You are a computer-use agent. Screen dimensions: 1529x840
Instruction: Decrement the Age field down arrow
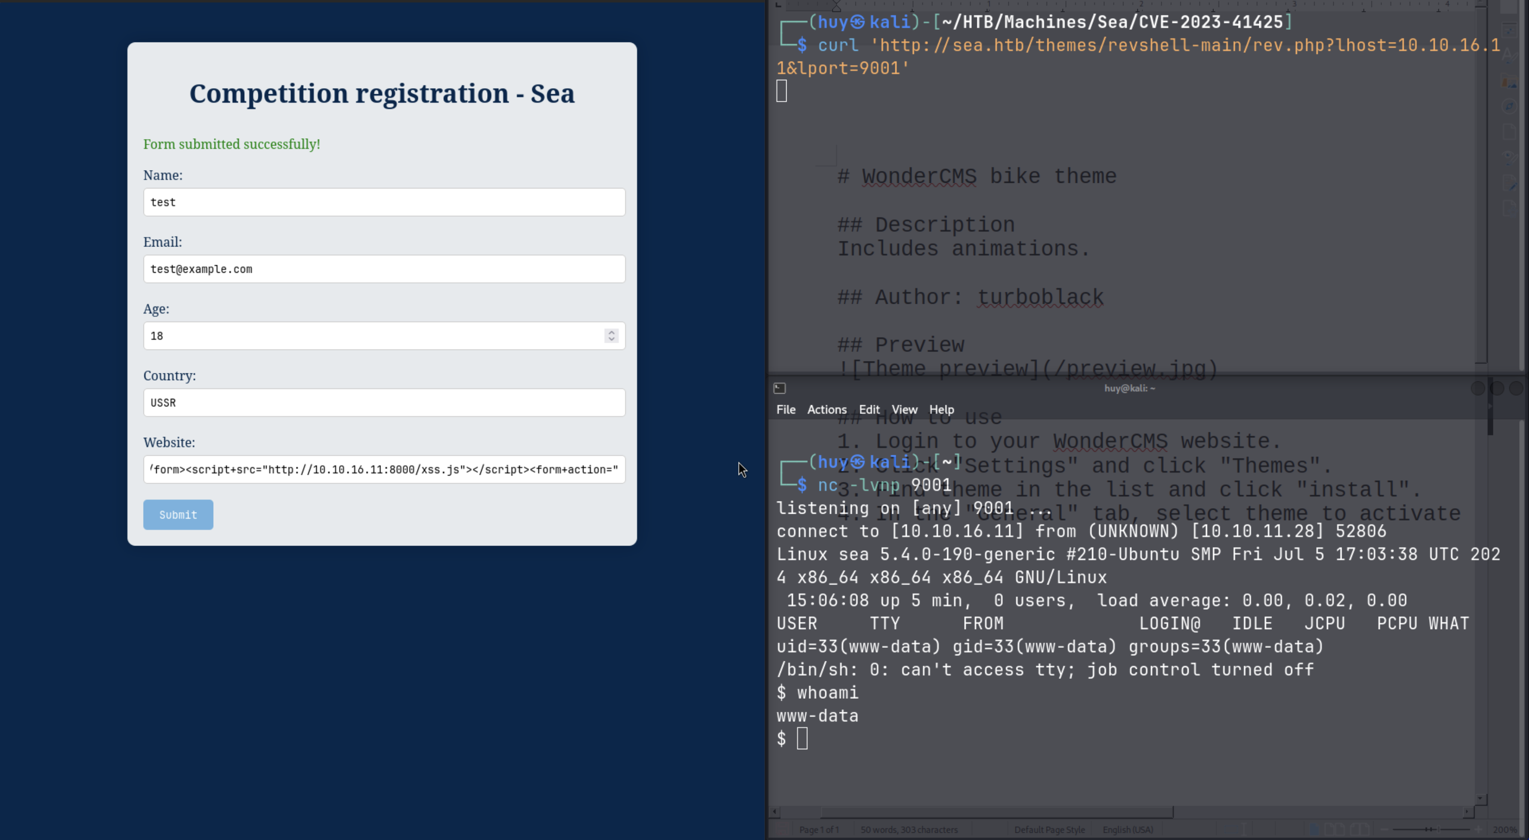(611, 339)
